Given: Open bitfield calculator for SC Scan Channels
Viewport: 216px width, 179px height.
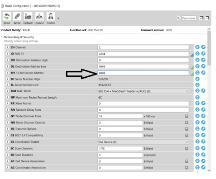Looking at the screenshot, I should [x=187, y=149].
